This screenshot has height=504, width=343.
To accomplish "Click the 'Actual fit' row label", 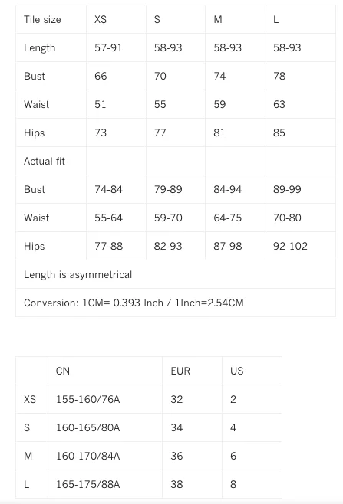I will point(45,161).
